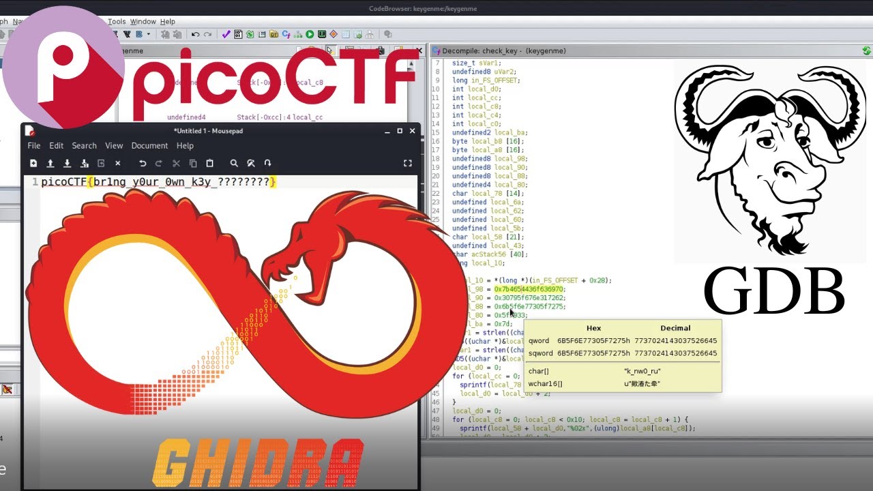The width and height of the screenshot is (873, 491).
Task: Click the Reload icon in Mousepad toolbar
Action: pyautogui.click(x=101, y=163)
